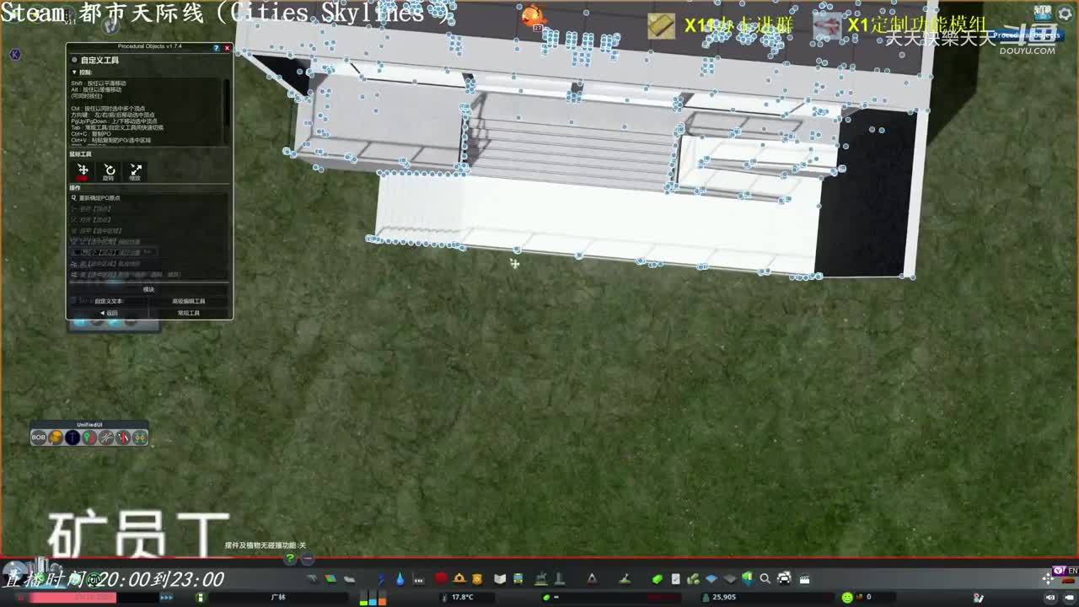Screen dimensions: 1079x607
Task: Toggle the round minus button above toolbar
Action: click(x=308, y=558)
